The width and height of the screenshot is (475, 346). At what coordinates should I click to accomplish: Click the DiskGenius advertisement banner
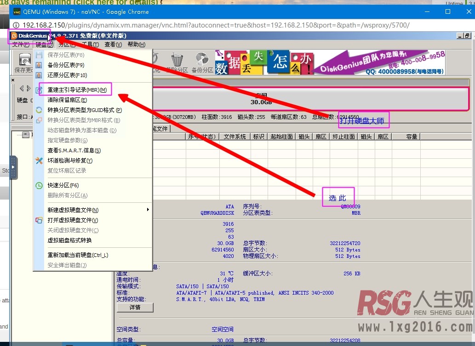[x=330, y=62]
